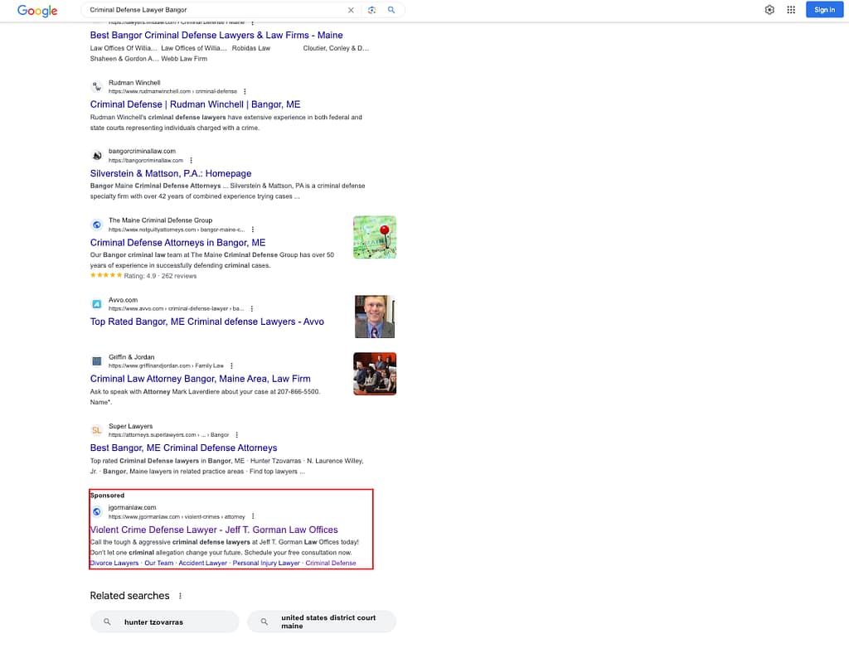
Task: Click Personal Injury Lawyer sitelink
Action: [x=266, y=564]
